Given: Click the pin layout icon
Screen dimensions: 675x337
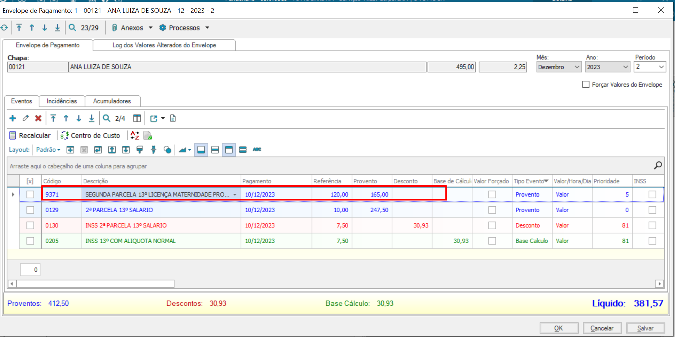Looking at the screenshot, I should pyautogui.click(x=154, y=150).
